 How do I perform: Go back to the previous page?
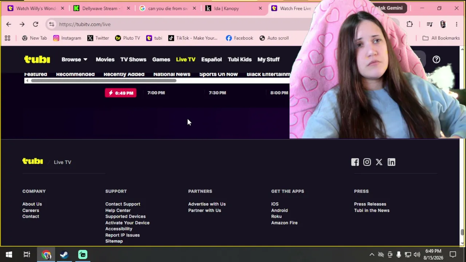pyautogui.click(x=9, y=24)
